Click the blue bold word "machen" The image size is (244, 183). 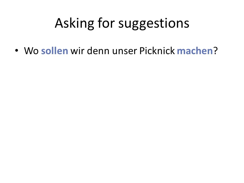(x=195, y=51)
